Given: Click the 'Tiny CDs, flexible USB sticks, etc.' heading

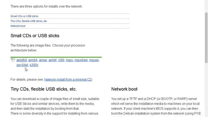Looking at the screenshot, I should (44, 89).
